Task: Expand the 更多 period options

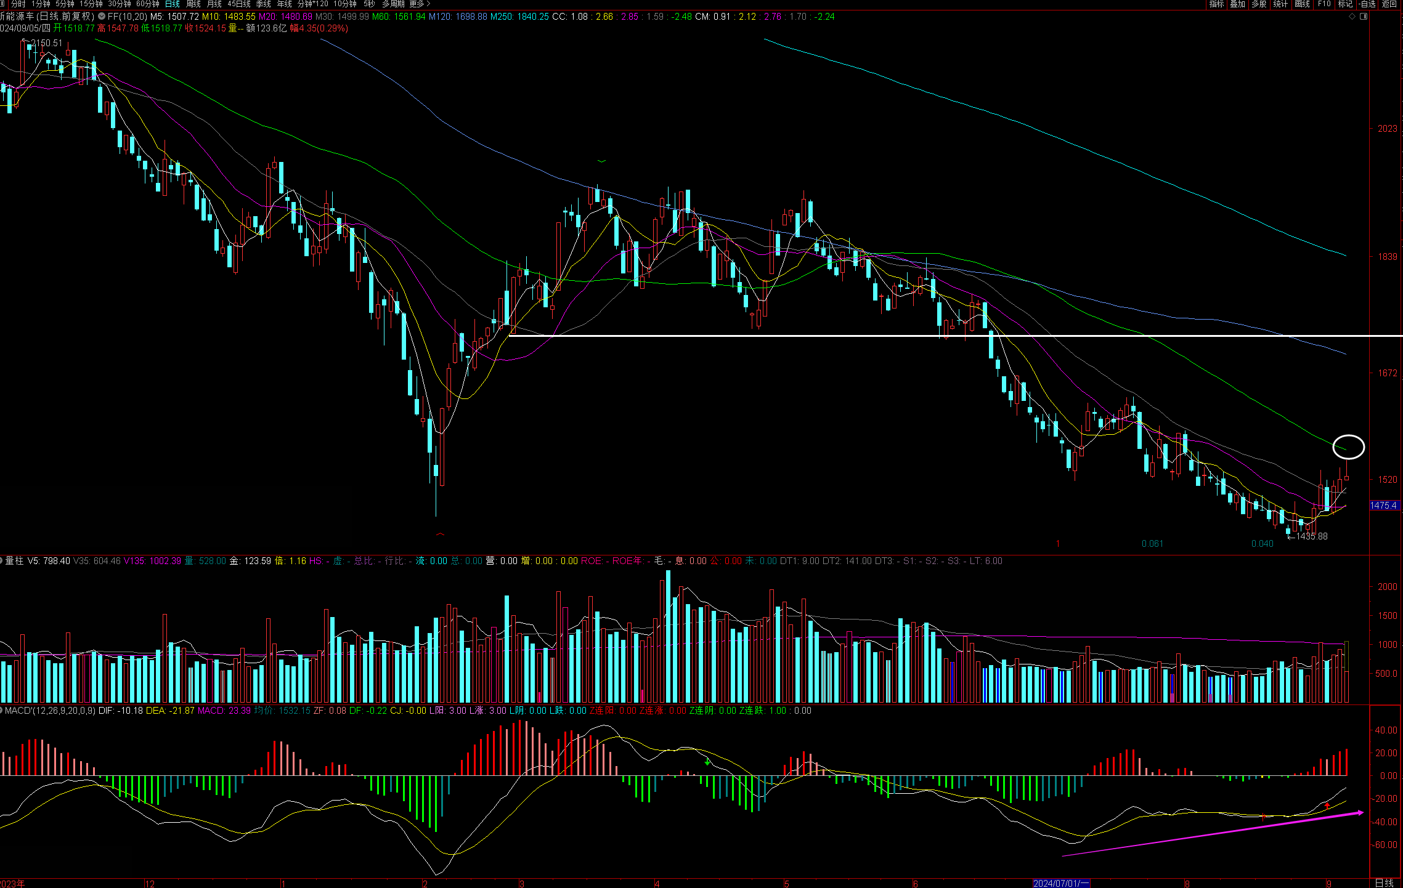Action: click(420, 4)
